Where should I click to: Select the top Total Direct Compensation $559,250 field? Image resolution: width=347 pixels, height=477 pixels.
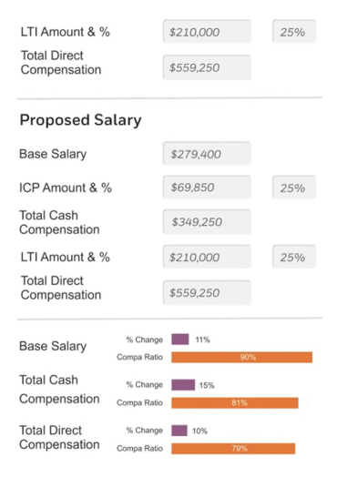click(207, 67)
